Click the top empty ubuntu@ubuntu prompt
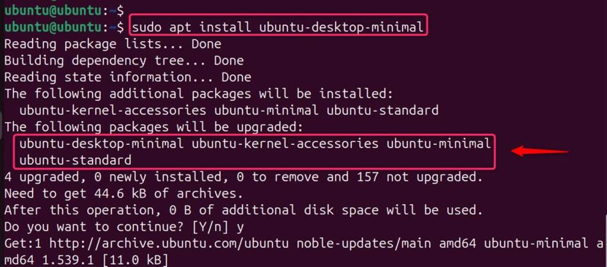The image size is (607, 267). click(64, 11)
